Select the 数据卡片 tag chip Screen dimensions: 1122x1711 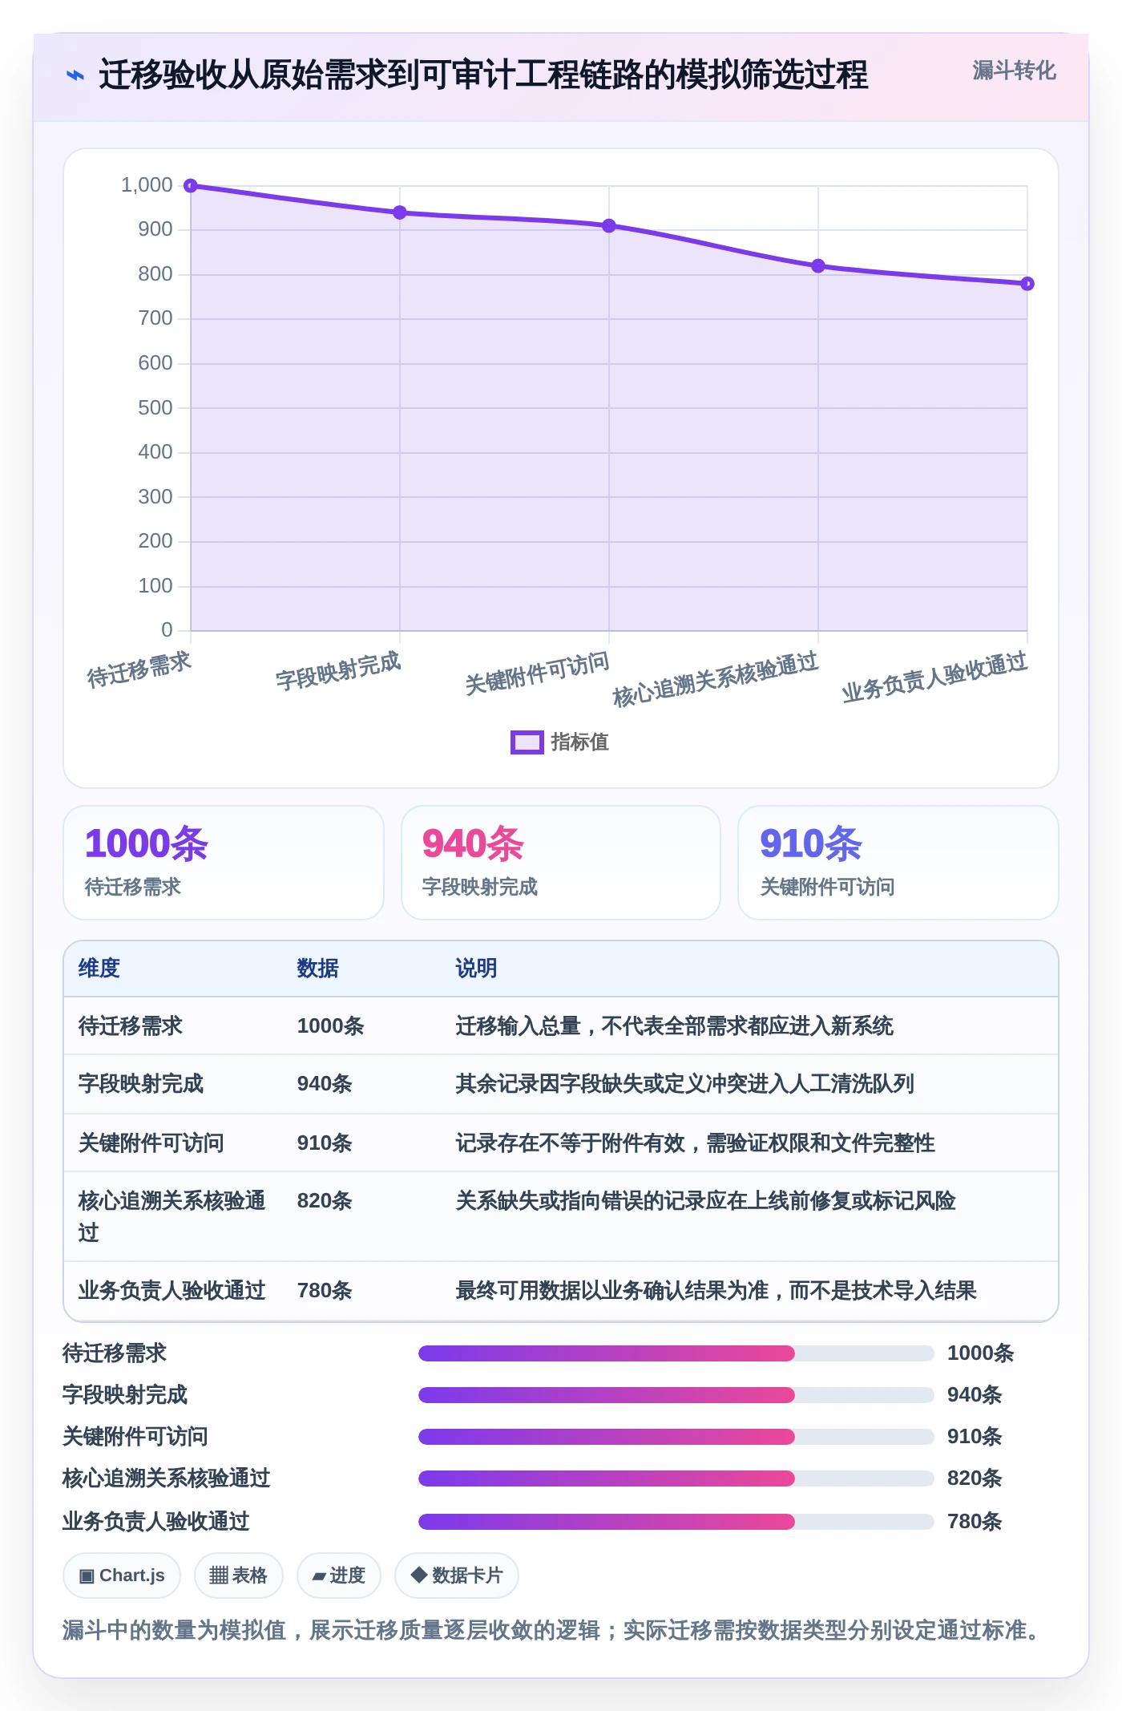457,1575
